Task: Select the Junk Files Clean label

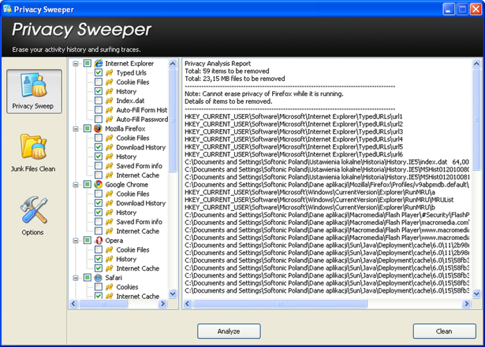Action: click(x=33, y=169)
